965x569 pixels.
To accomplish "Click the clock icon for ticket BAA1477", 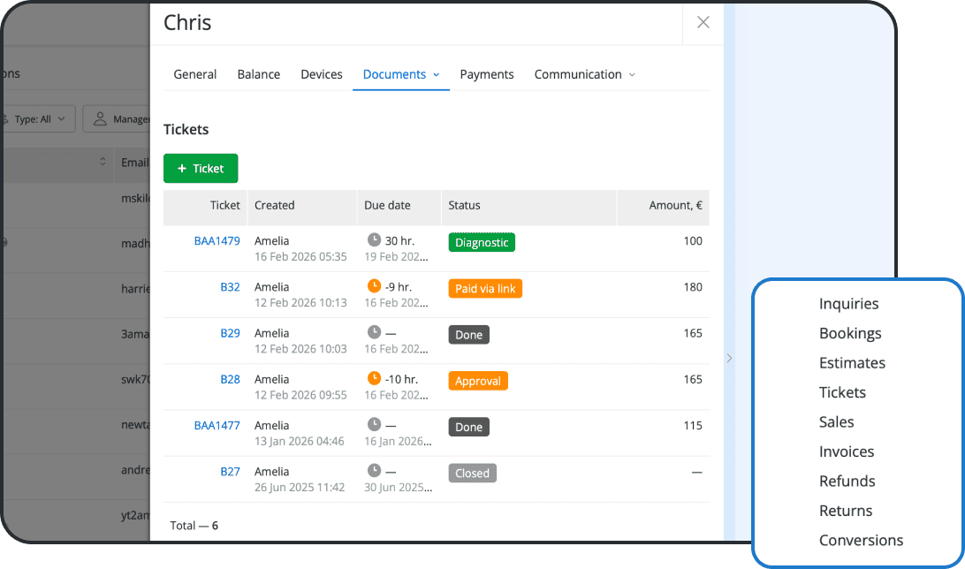I will pos(374,425).
